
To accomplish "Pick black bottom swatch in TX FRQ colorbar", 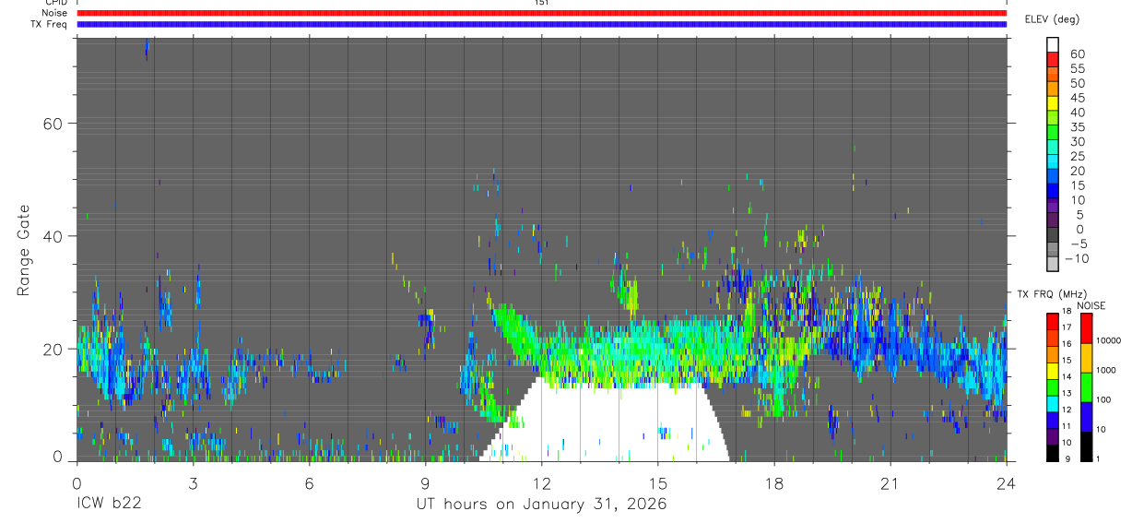I will 1053,453.
